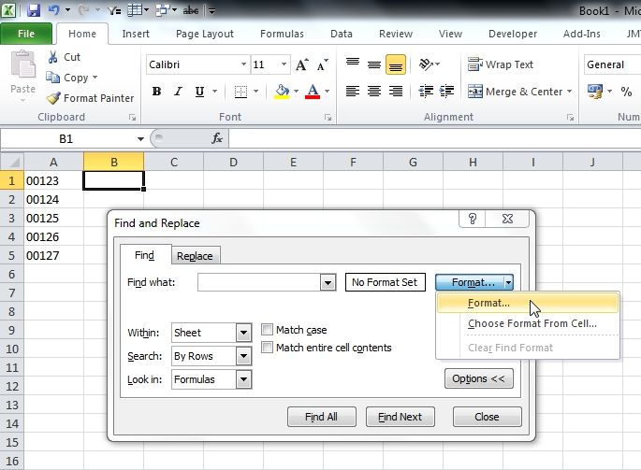Open Name Box dropdown arrow
Viewport: 641px width, 470px height.
pos(140,139)
